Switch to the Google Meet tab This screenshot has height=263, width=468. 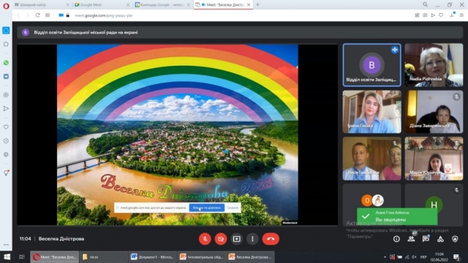pyautogui.click(x=102, y=5)
